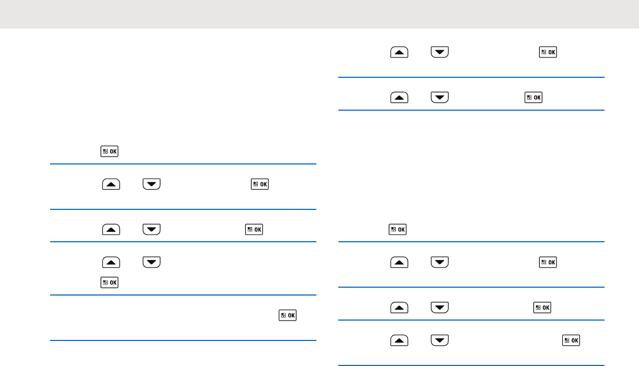
Task: Click the OK key in the left column's second arrow row
Action: click(x=254, y=229)
